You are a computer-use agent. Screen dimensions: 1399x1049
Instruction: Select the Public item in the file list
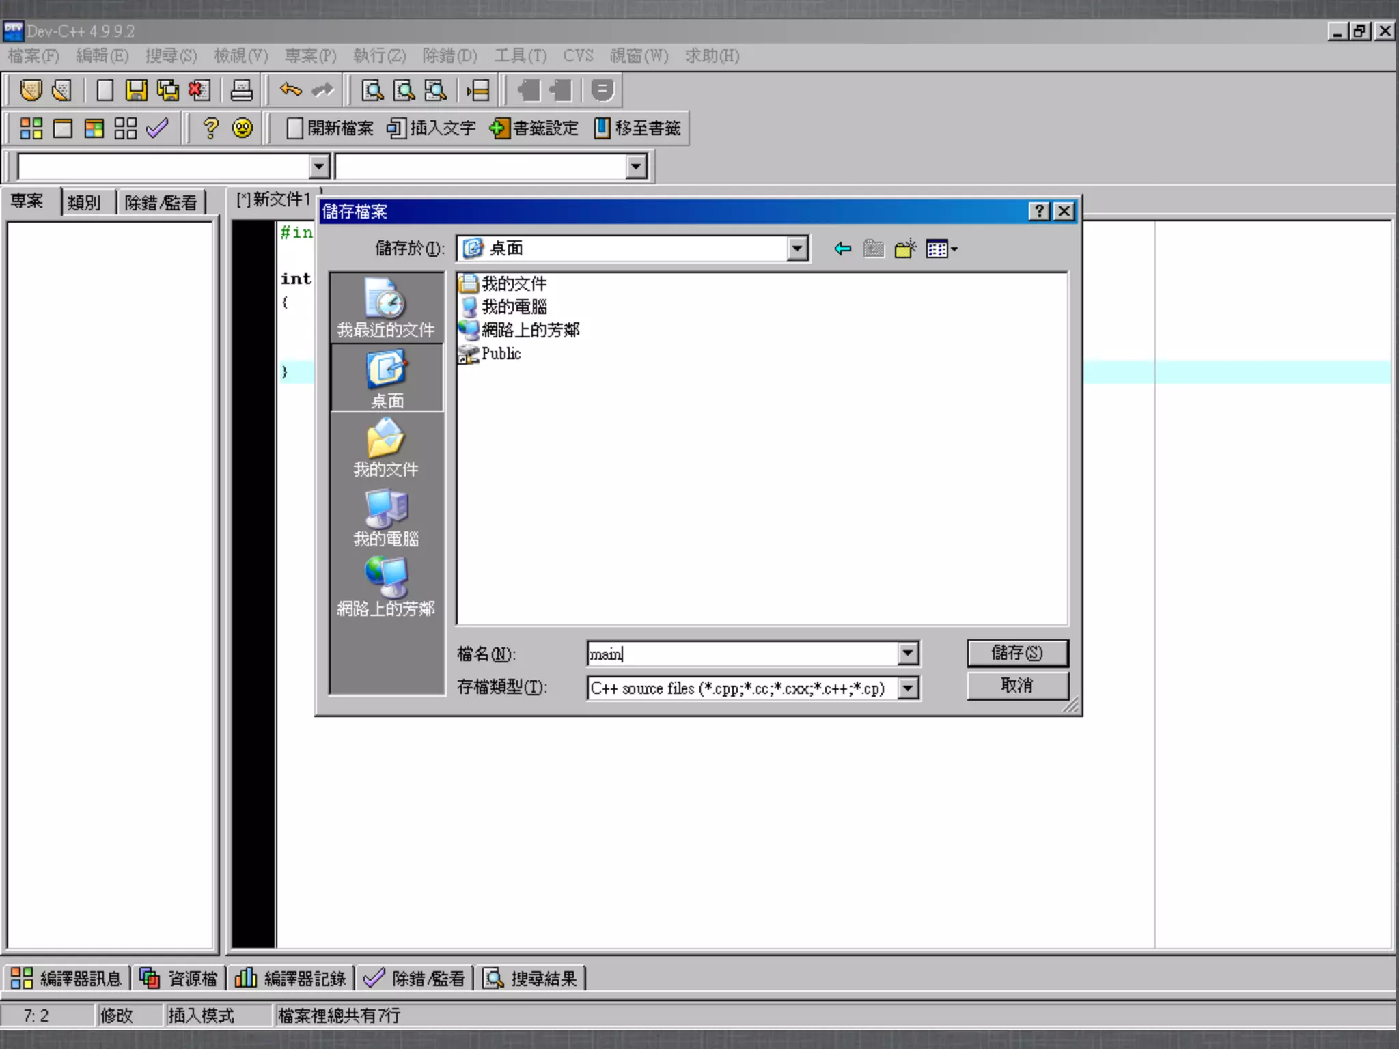(x=500, y=354)
